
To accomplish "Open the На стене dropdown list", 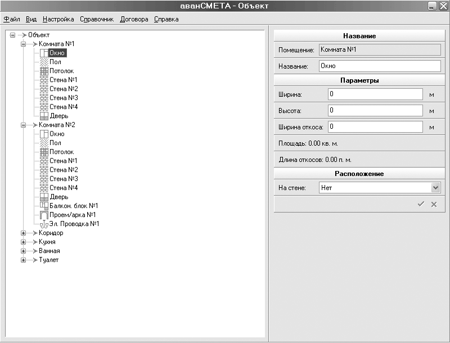I will [x=435, y=188].
